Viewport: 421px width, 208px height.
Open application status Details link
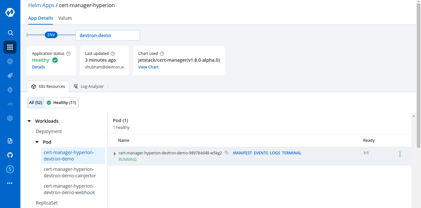click(39, 67)
